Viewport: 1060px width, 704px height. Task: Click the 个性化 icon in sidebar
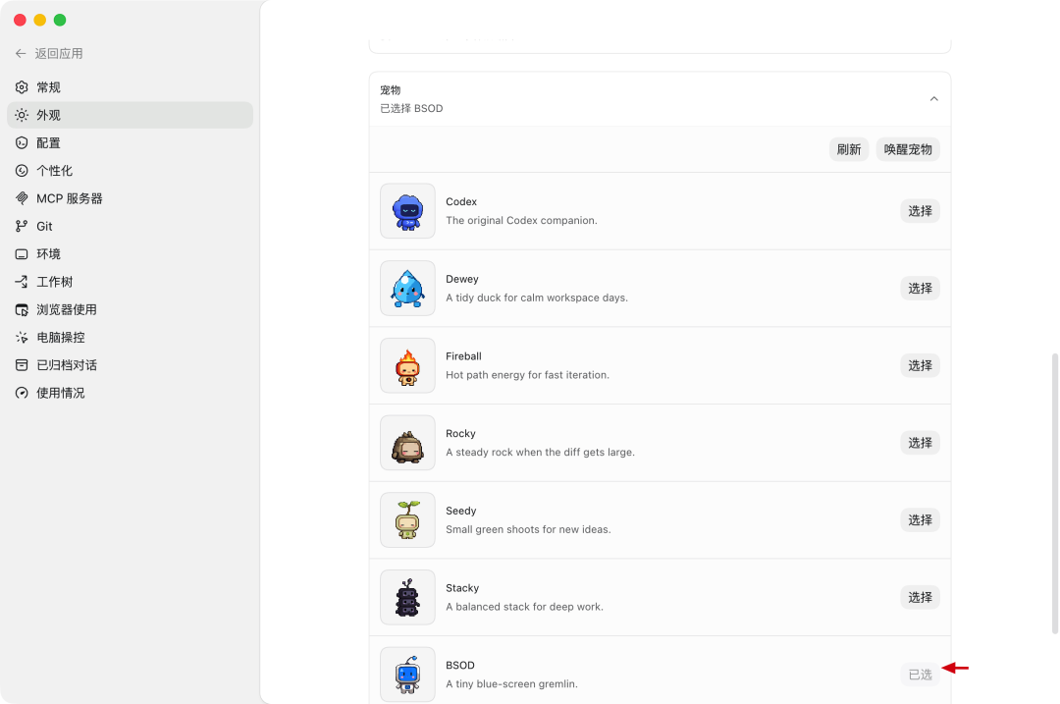(x=22, y=171)
